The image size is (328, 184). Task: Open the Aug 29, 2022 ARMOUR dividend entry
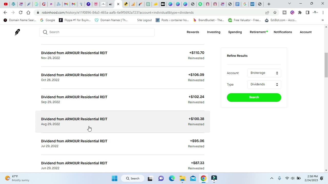[x=122, y=122]
